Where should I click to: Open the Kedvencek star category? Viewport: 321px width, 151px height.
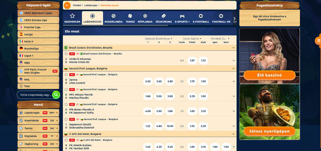point(72,18)
